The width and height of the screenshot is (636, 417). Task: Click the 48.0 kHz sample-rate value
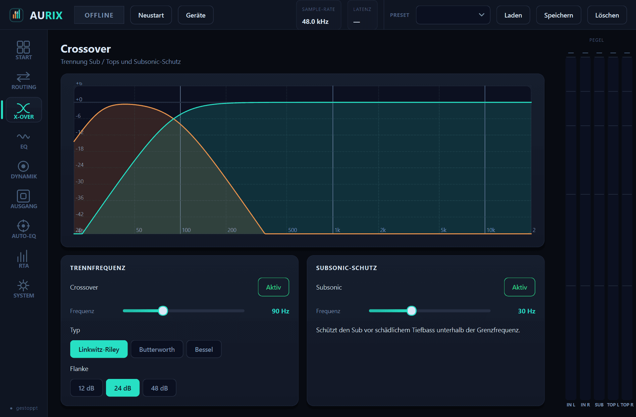[315, 22]
